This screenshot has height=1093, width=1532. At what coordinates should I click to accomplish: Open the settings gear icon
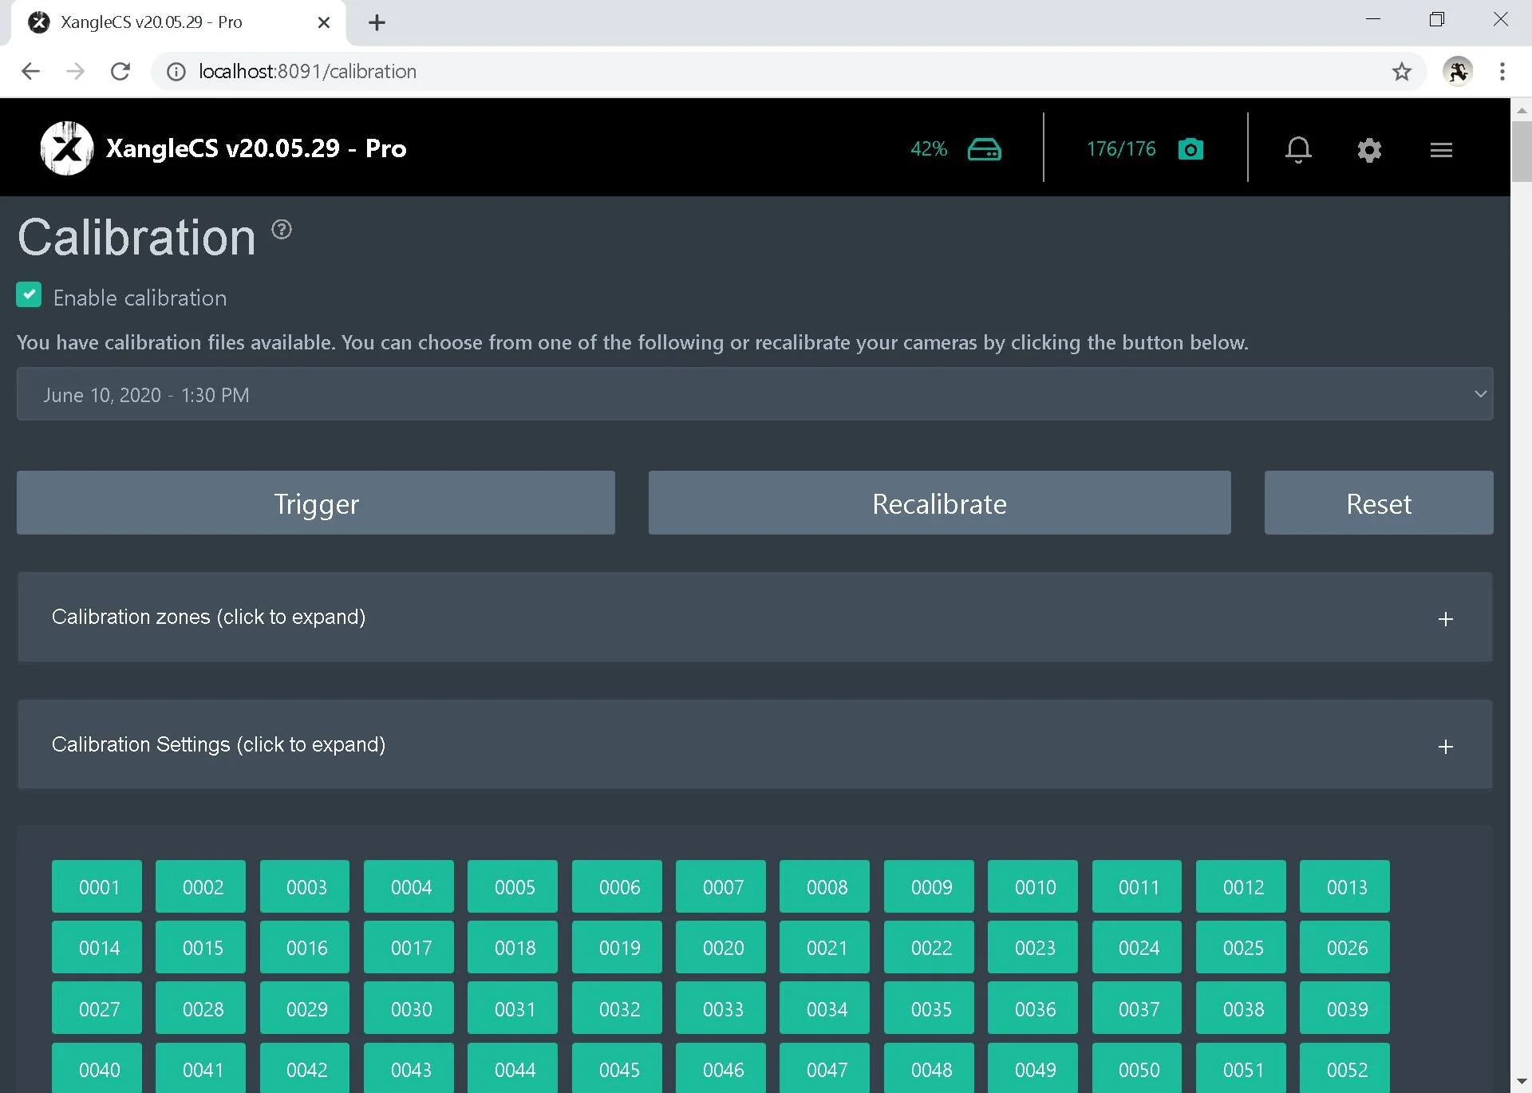click(x=1368, y=149)
